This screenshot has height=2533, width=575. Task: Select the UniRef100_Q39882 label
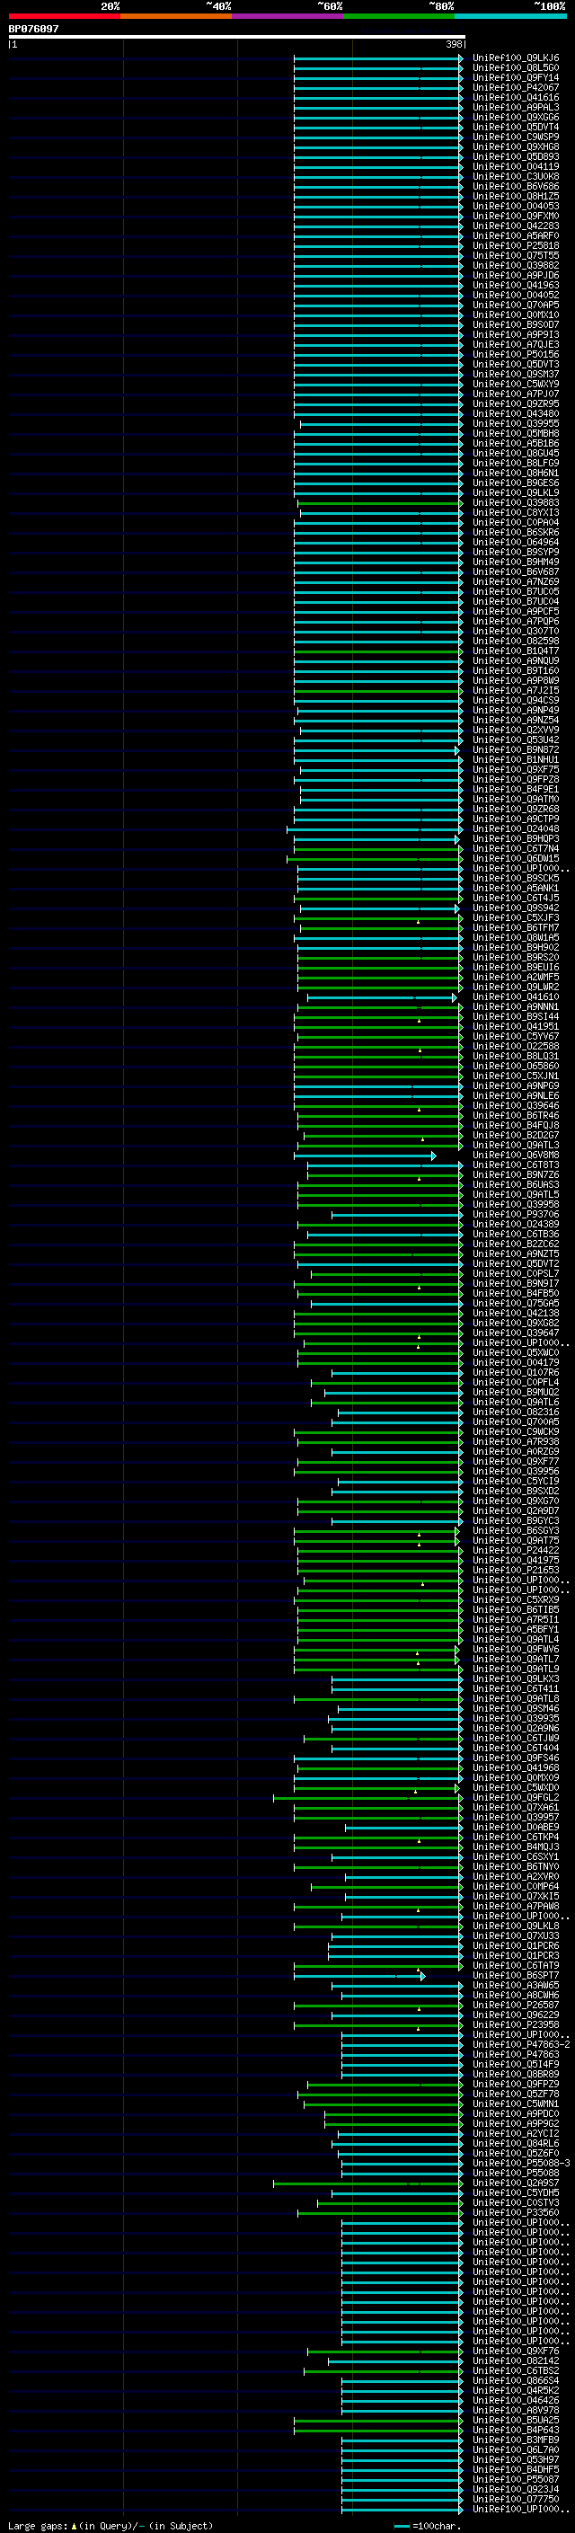pyautogui.click(x=515, y=265)
